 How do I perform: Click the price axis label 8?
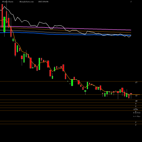click(x=136, y=106)
